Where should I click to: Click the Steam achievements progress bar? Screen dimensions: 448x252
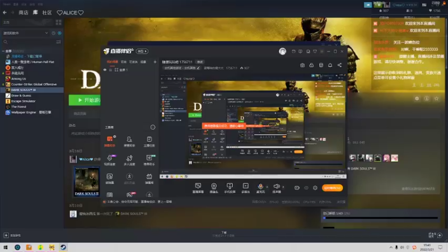coord(381,218)
